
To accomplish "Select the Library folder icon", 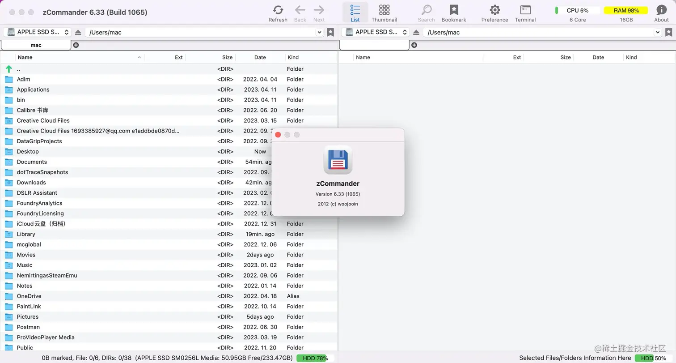I will 9,234.
